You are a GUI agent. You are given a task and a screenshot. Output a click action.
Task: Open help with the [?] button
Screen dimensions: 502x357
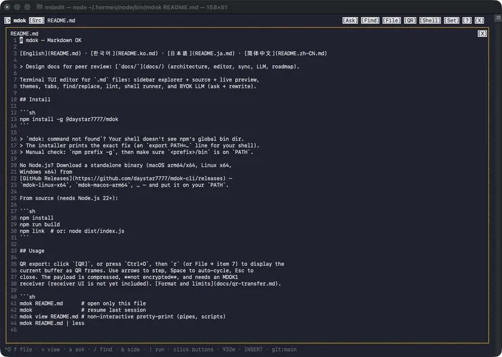point(467,20)
